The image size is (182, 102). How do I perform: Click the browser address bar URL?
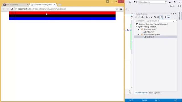click(42, 9)
